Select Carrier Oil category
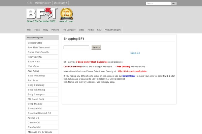Screen dimensions: 202x134 tap(42, 123)
